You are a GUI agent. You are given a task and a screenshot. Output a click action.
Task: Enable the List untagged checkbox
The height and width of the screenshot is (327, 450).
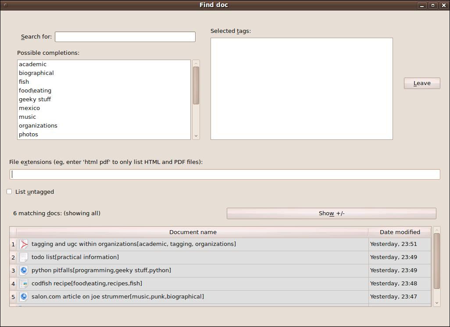pyautogui.click(x=9, y=192)
